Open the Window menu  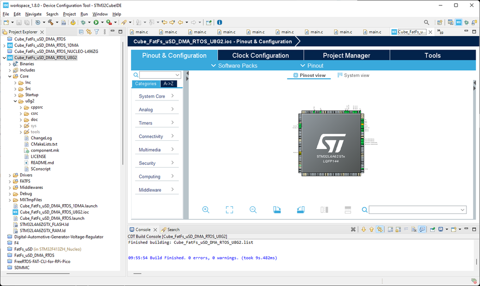click(100, 14)
